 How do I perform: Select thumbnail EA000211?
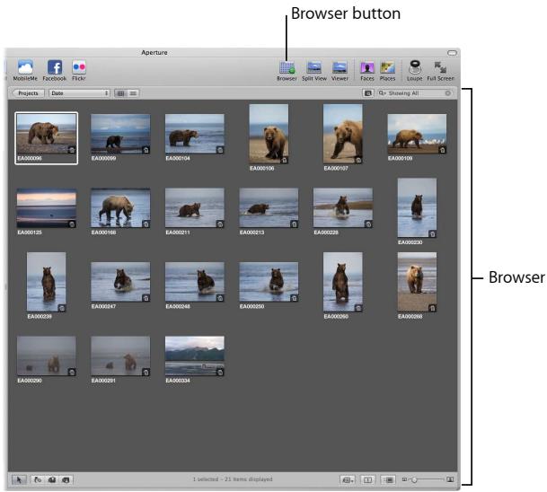point(194,208)
